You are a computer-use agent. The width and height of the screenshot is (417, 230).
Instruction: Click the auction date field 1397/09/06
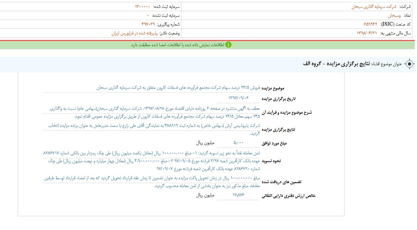coord(239,98)
